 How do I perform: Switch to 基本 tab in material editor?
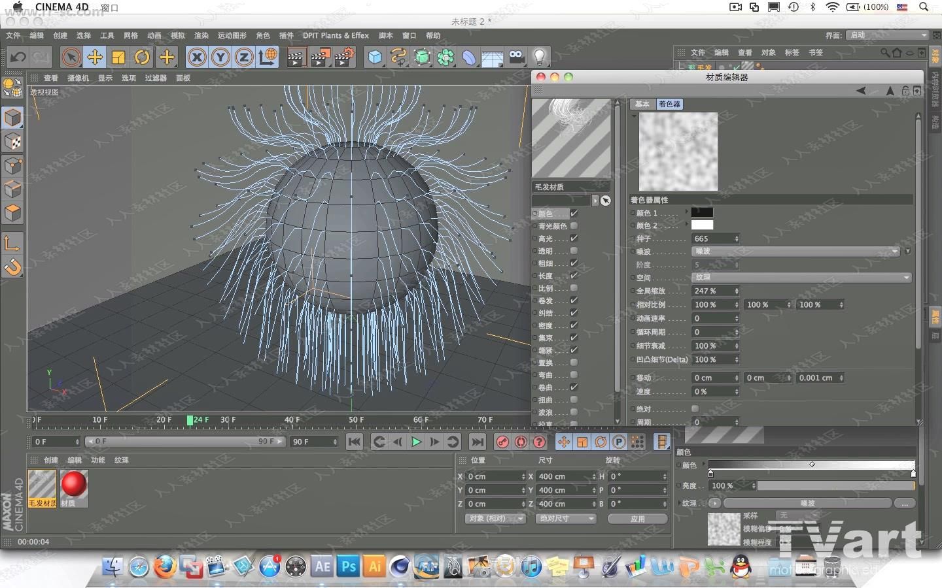pyautogui.click(x=642, y=105)
